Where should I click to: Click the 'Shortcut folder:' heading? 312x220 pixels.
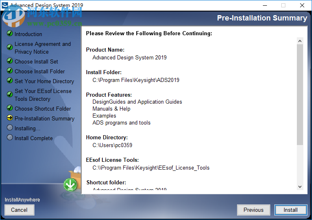click(x=106, y=182)
